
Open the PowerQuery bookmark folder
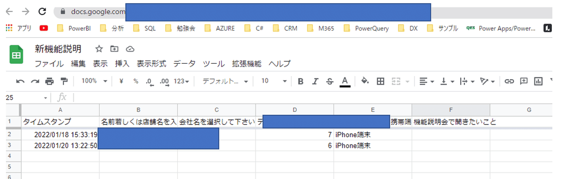click(367, 28)
